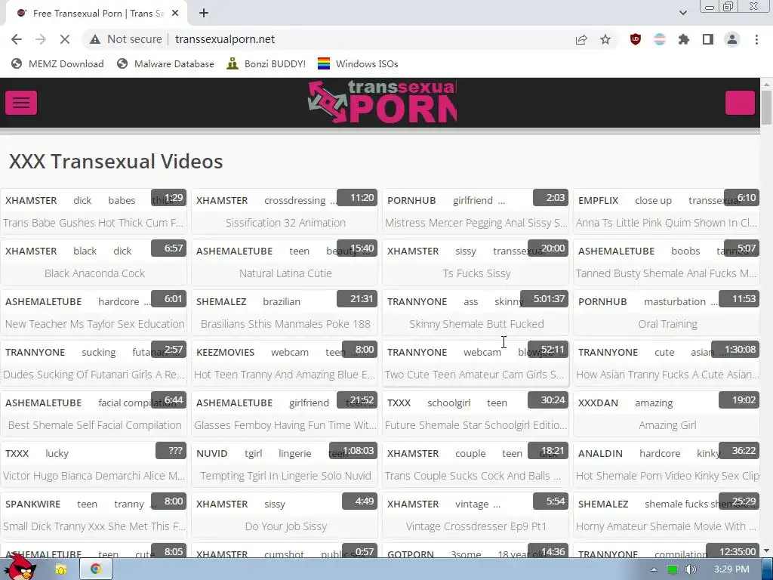Select the 'brazilian' tag

coord(282,302)
